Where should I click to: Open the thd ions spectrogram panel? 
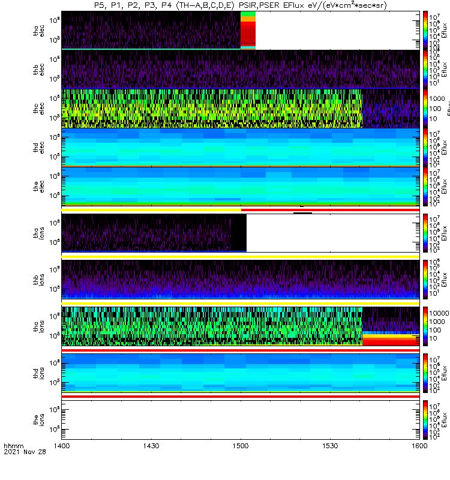coord(241,373)
